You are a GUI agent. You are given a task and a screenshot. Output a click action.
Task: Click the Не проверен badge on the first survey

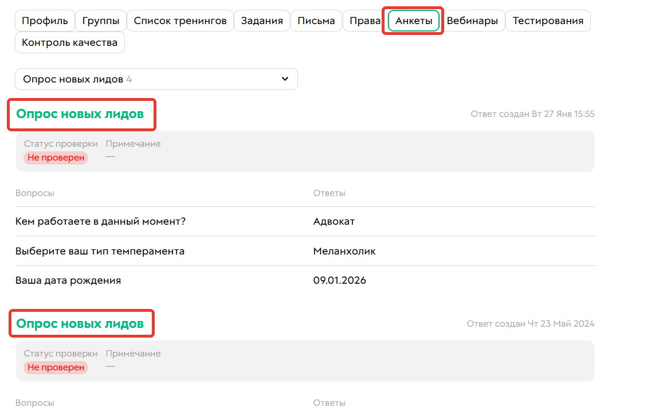56,158
